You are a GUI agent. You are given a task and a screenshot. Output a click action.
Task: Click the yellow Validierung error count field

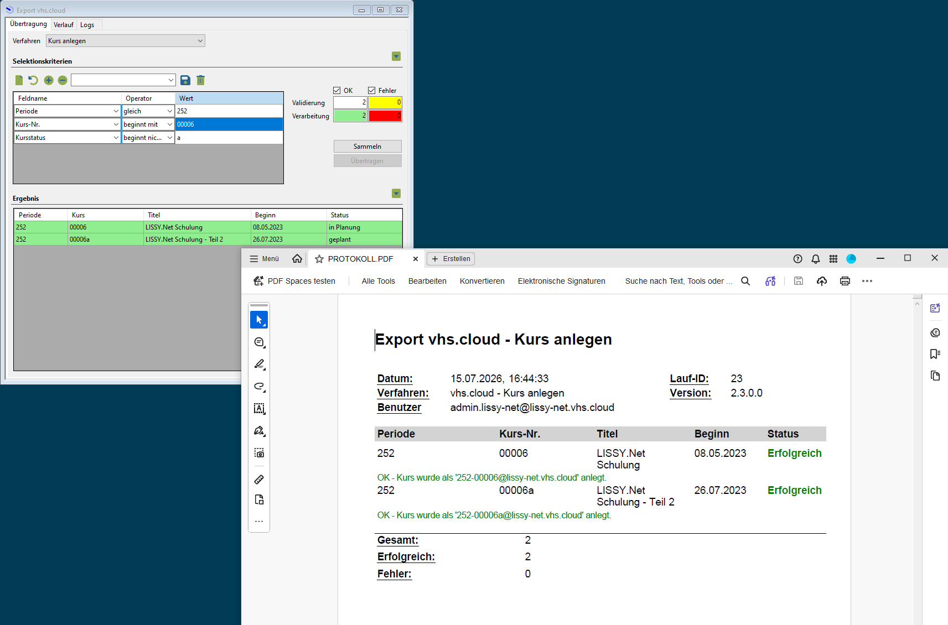coord(385,102)
